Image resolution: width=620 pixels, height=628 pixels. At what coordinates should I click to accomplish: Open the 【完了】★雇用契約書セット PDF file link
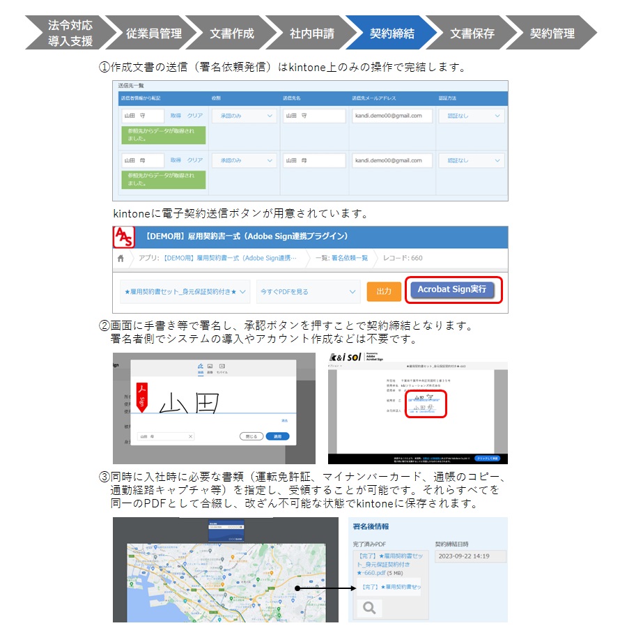[x=390, y=565]
